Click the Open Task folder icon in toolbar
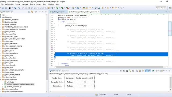Screen dimensions: 172x97 87,8
